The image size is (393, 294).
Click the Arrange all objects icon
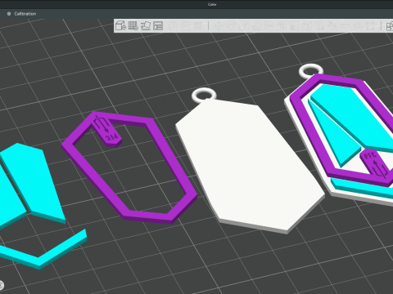click(158, 25)
